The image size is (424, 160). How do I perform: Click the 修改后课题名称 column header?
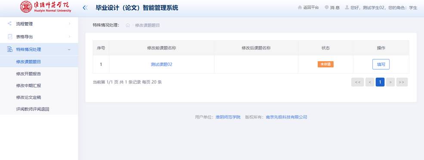(256, 48)
